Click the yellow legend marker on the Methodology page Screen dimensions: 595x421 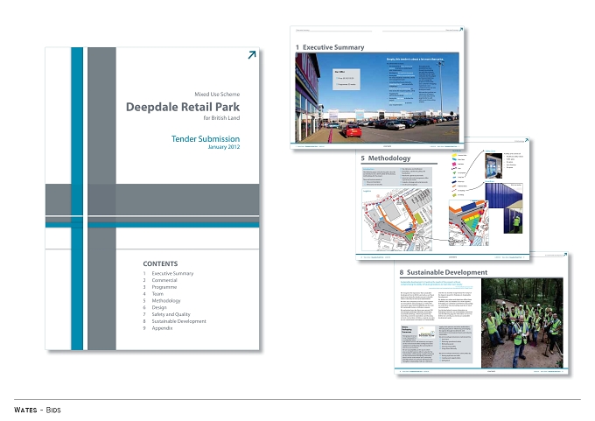coord(454,155)
